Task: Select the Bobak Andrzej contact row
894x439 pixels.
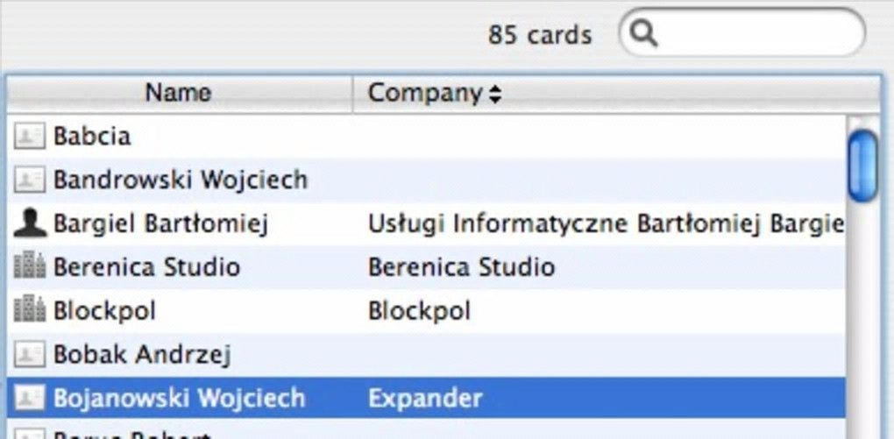Action: (x=142, y=354)
